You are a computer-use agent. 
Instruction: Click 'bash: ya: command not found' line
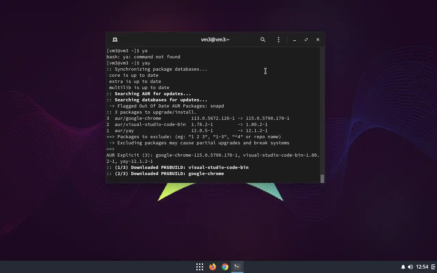click(143, 57)
